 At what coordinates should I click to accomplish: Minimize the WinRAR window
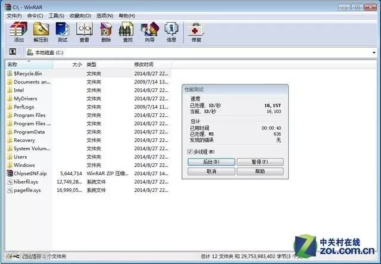click(344, 7)
